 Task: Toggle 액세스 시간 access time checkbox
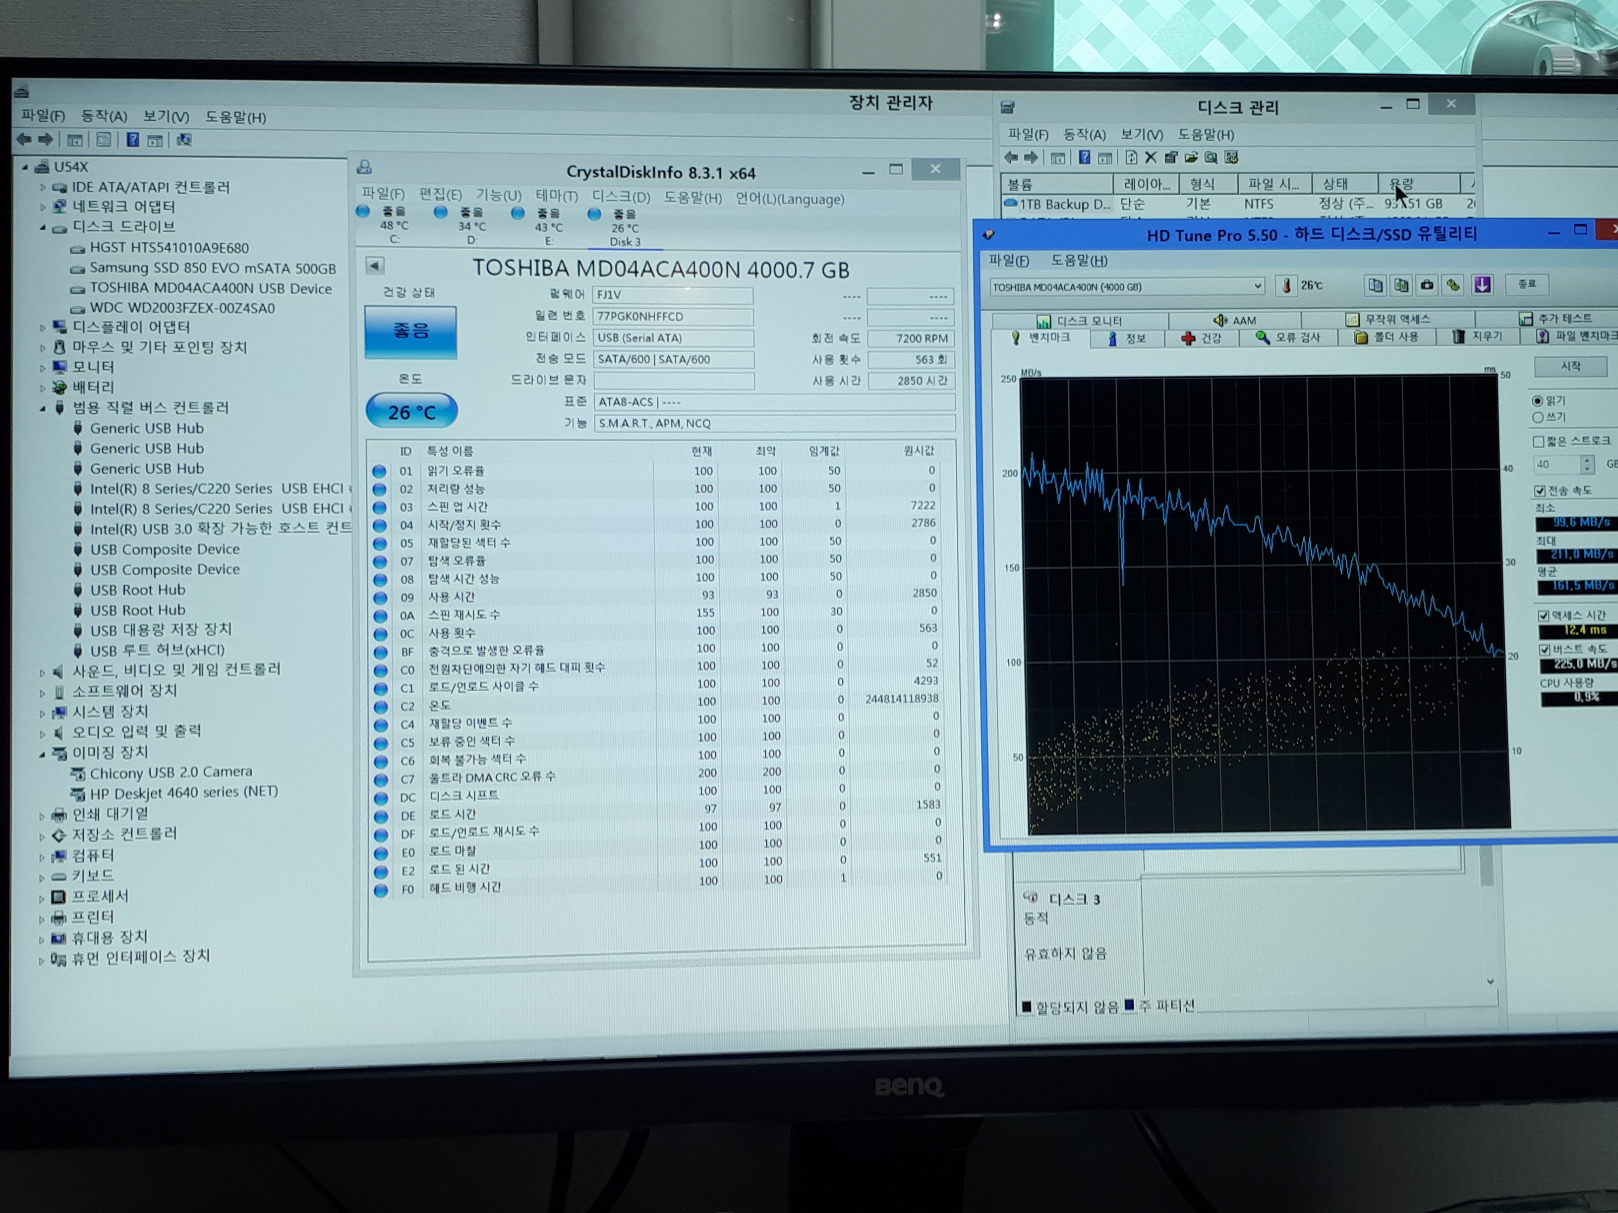[1543, 615]
